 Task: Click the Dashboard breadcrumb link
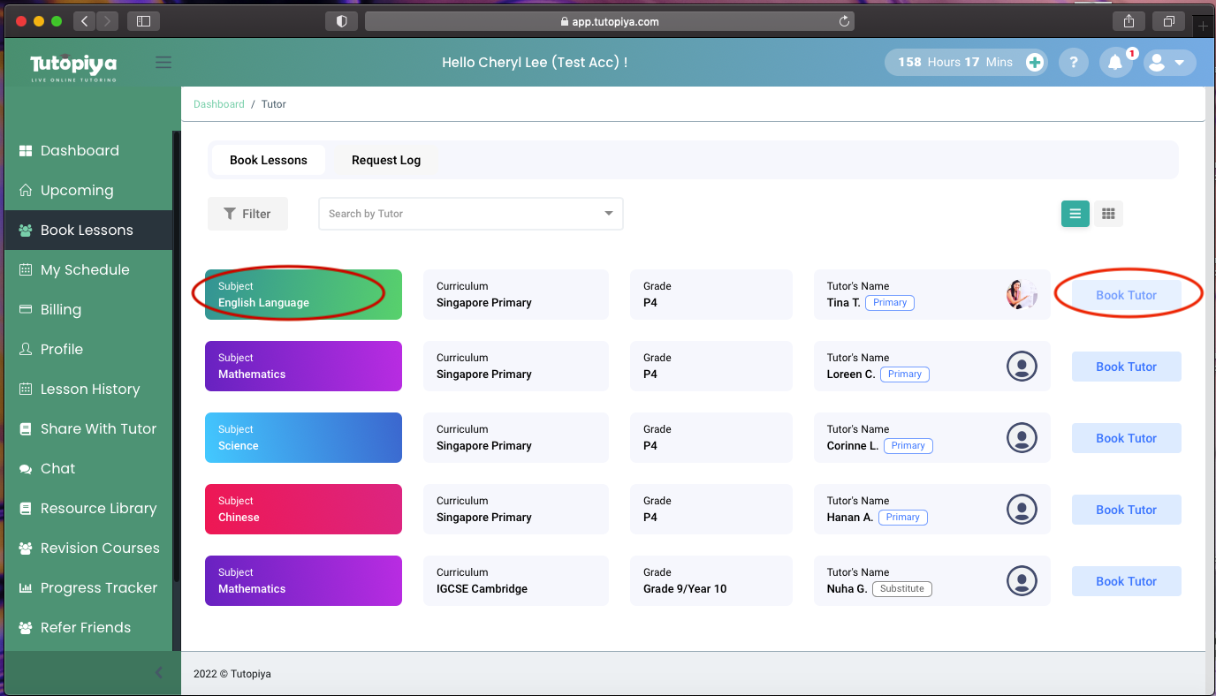click(218, 104)
